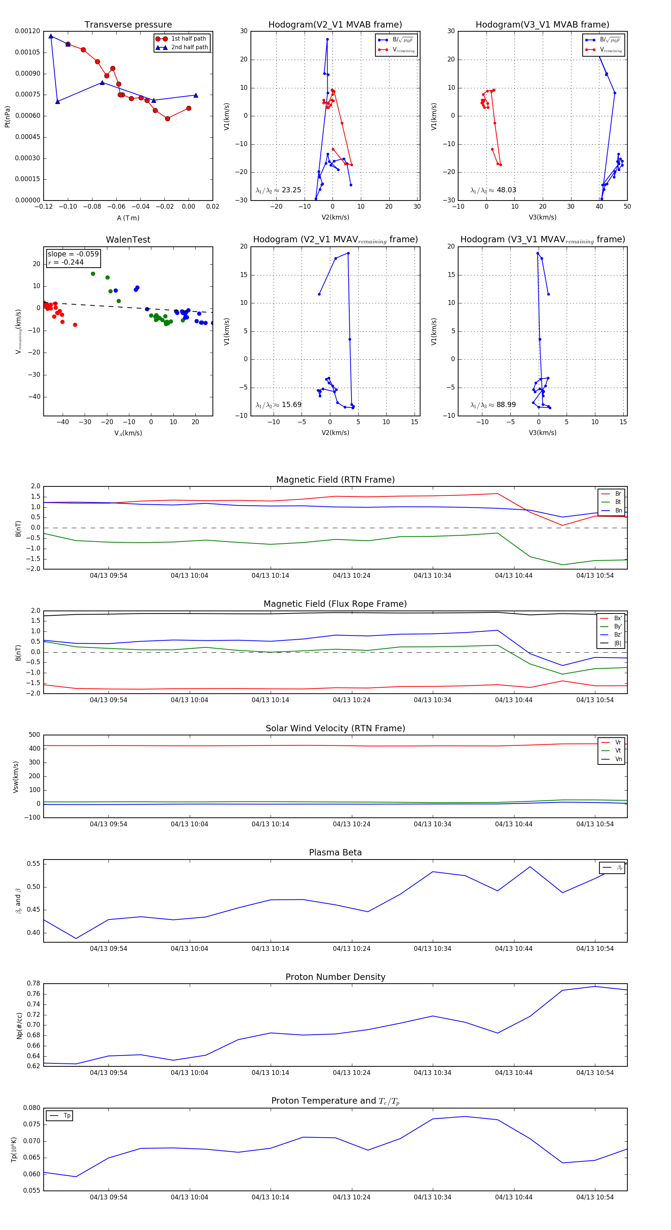The height and width of the screenshot is (1230, 671).
Task: Click V_remaining legend entry in V3_V1 MVAB hodogram
Action: (x=603, y=50)
